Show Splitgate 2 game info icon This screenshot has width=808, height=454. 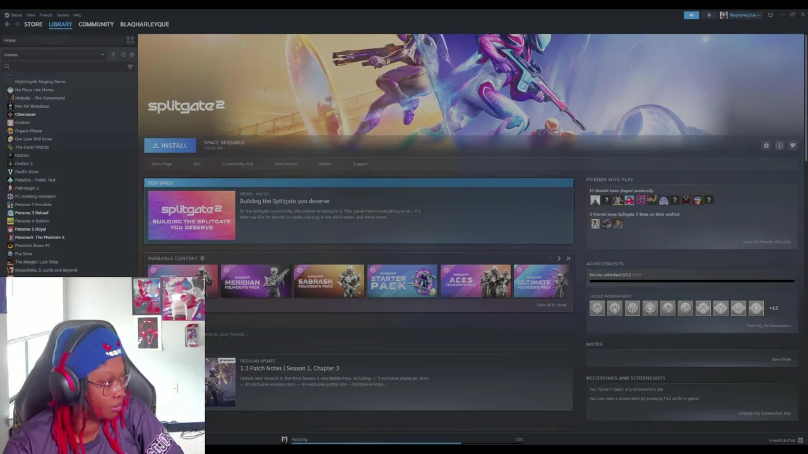click(x=780, y=146)
